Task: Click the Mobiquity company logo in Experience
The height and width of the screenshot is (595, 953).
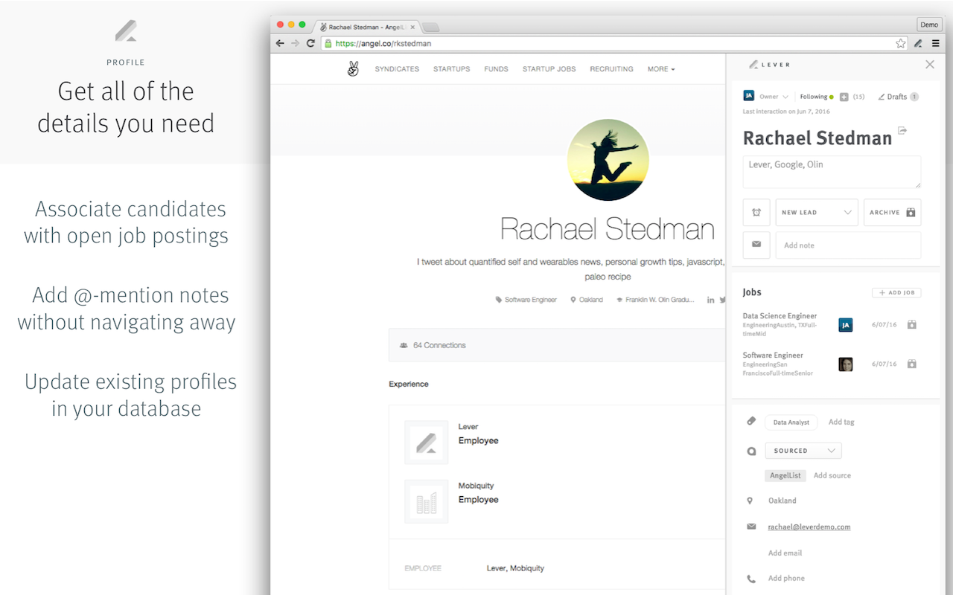Action: (x=426, y=501)
